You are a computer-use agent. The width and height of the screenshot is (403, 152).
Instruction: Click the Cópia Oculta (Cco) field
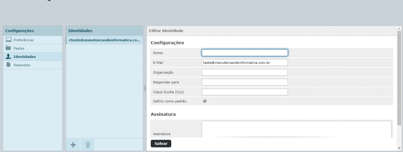(245, 92)
